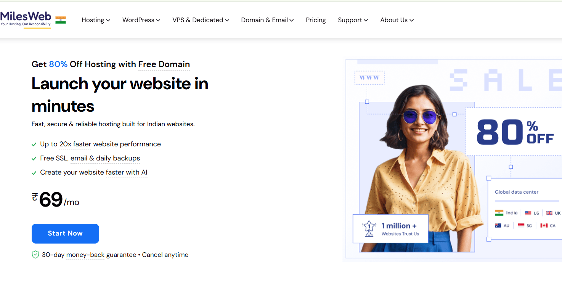Click the UK flag in data centers

pyautogui.click(x=549, y=213)
